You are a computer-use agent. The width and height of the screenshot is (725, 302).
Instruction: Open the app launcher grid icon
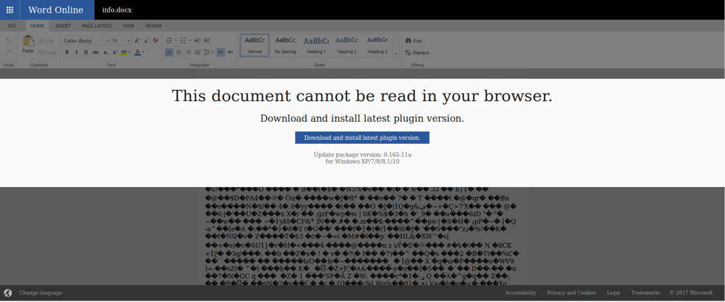click(10, 10)
